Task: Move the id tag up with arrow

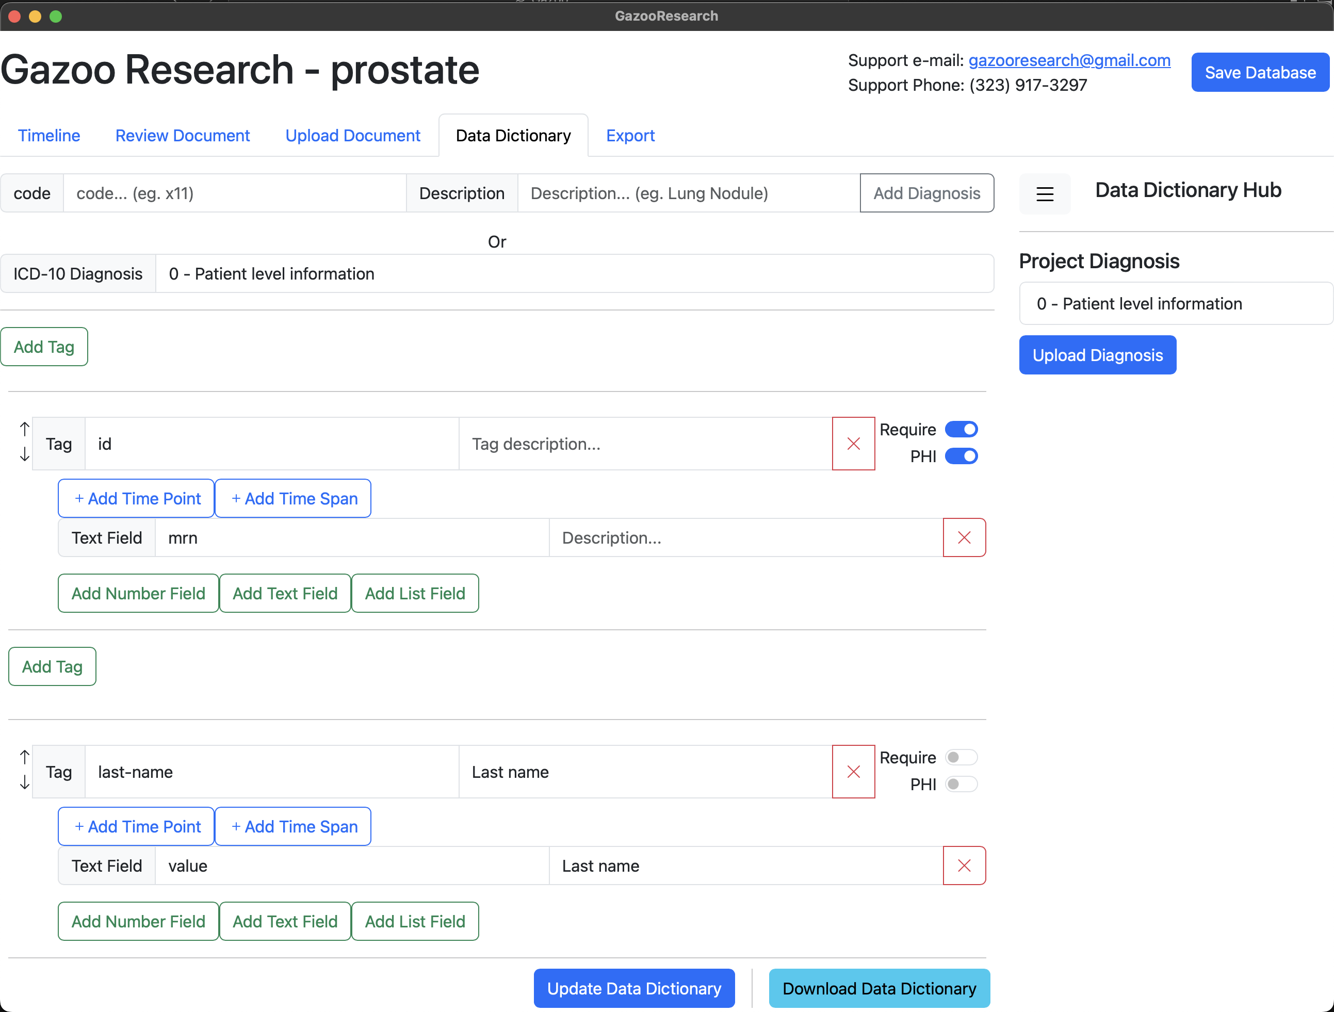Action: pos(24,429)
